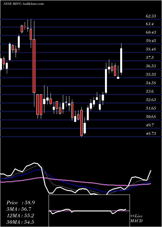Image resolution: width=162 pixels, height=227 pixels.
Task: Click the 51.65 price axis label
Action: (151, 108)
